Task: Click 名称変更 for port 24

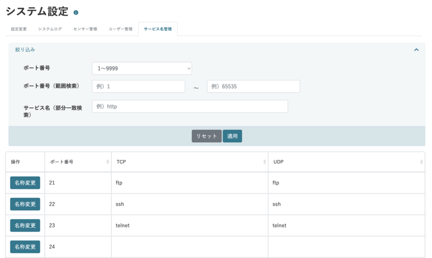Action: click(x=25, y=247)
